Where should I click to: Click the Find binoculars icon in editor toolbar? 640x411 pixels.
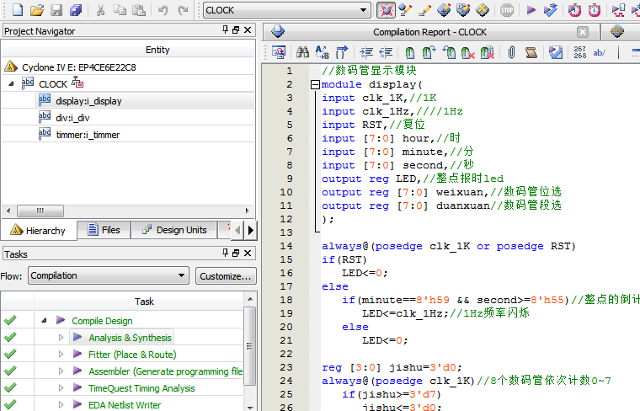[301, 52]
